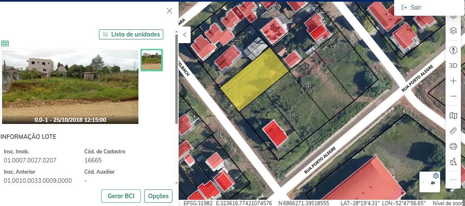
Task: Open the base map selector icon
Action: coord(453,116)
